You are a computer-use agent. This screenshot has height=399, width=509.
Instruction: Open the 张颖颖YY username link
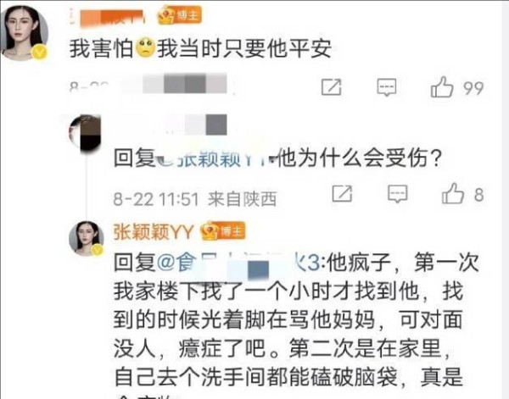coord(154,232)
